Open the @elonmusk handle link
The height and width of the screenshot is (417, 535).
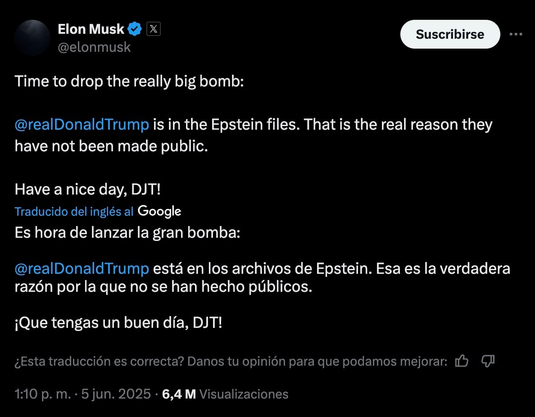(94, 47)
